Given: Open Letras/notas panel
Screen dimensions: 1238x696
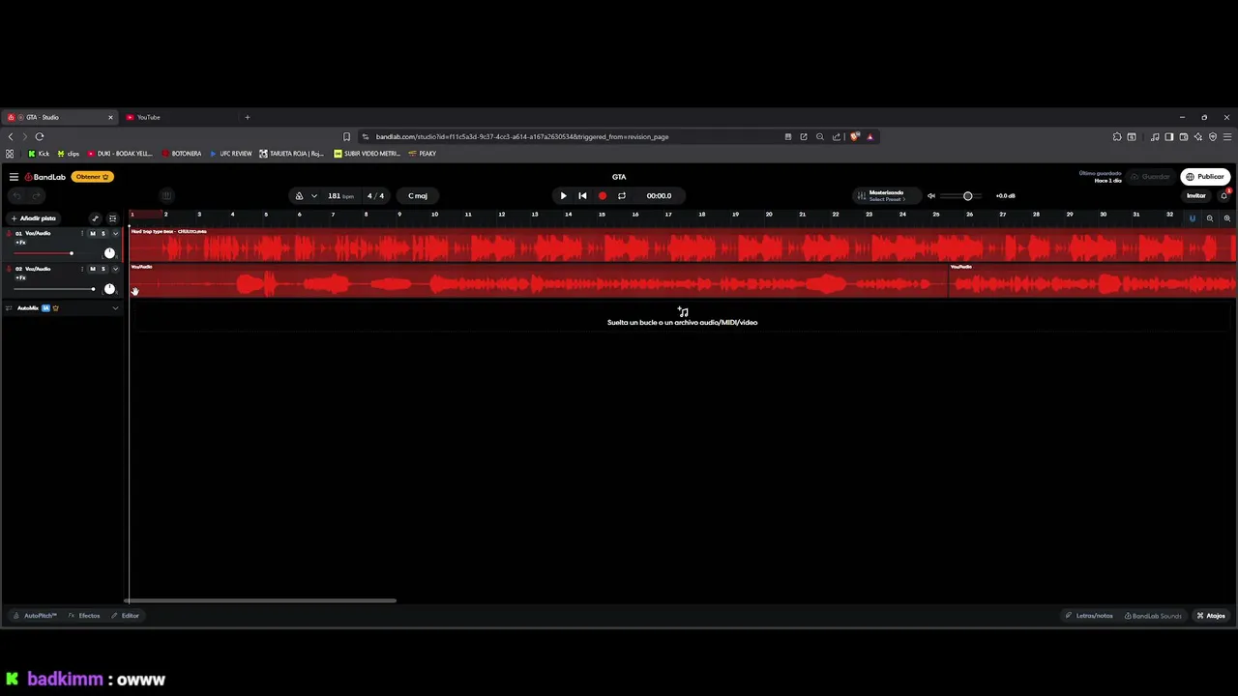Looking at the screenshot, I should (x=1089, y=616).
